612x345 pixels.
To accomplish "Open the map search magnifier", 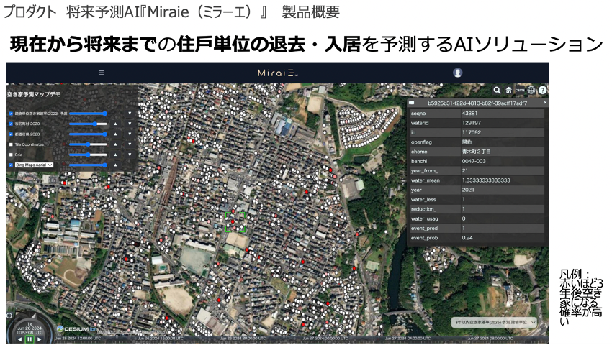I will coord(497,91).
